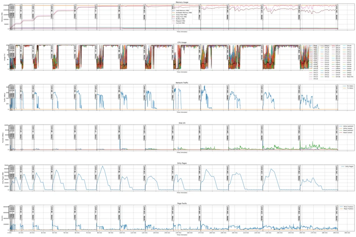This screenshot has width=356, height=237.
Task: Select the Total CPU dashed legend entry
Action: coord(348,77)
